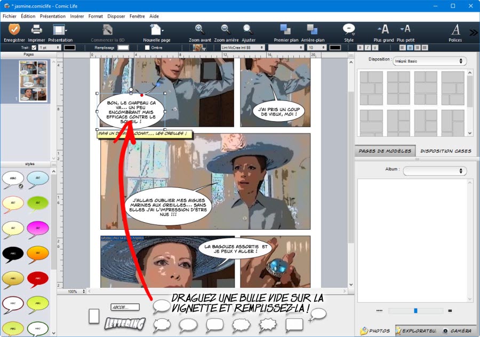Switch to Disposition cases tab

446,151
